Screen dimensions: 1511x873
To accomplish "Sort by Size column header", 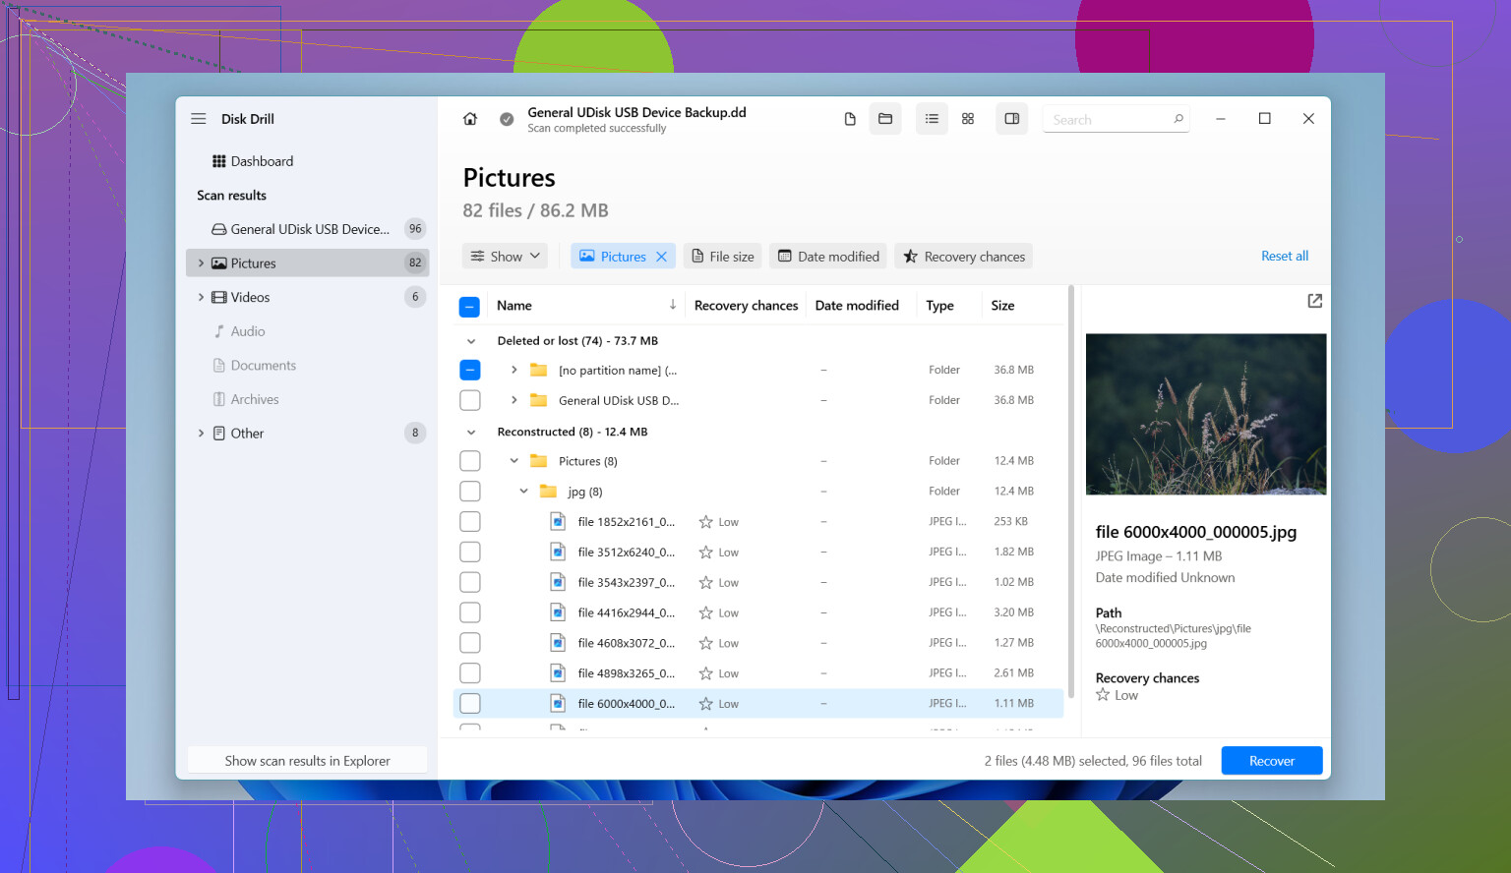I will click(1002, 306).
